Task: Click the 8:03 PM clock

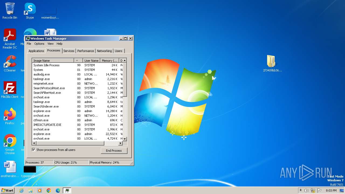Action: 331,190
